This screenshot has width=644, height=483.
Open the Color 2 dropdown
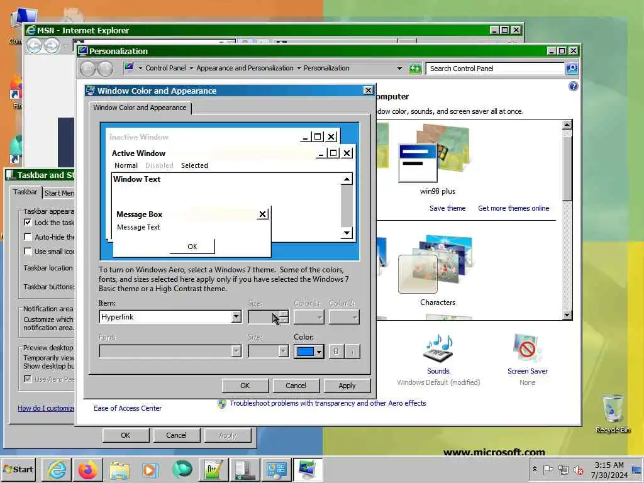(344, 317)
